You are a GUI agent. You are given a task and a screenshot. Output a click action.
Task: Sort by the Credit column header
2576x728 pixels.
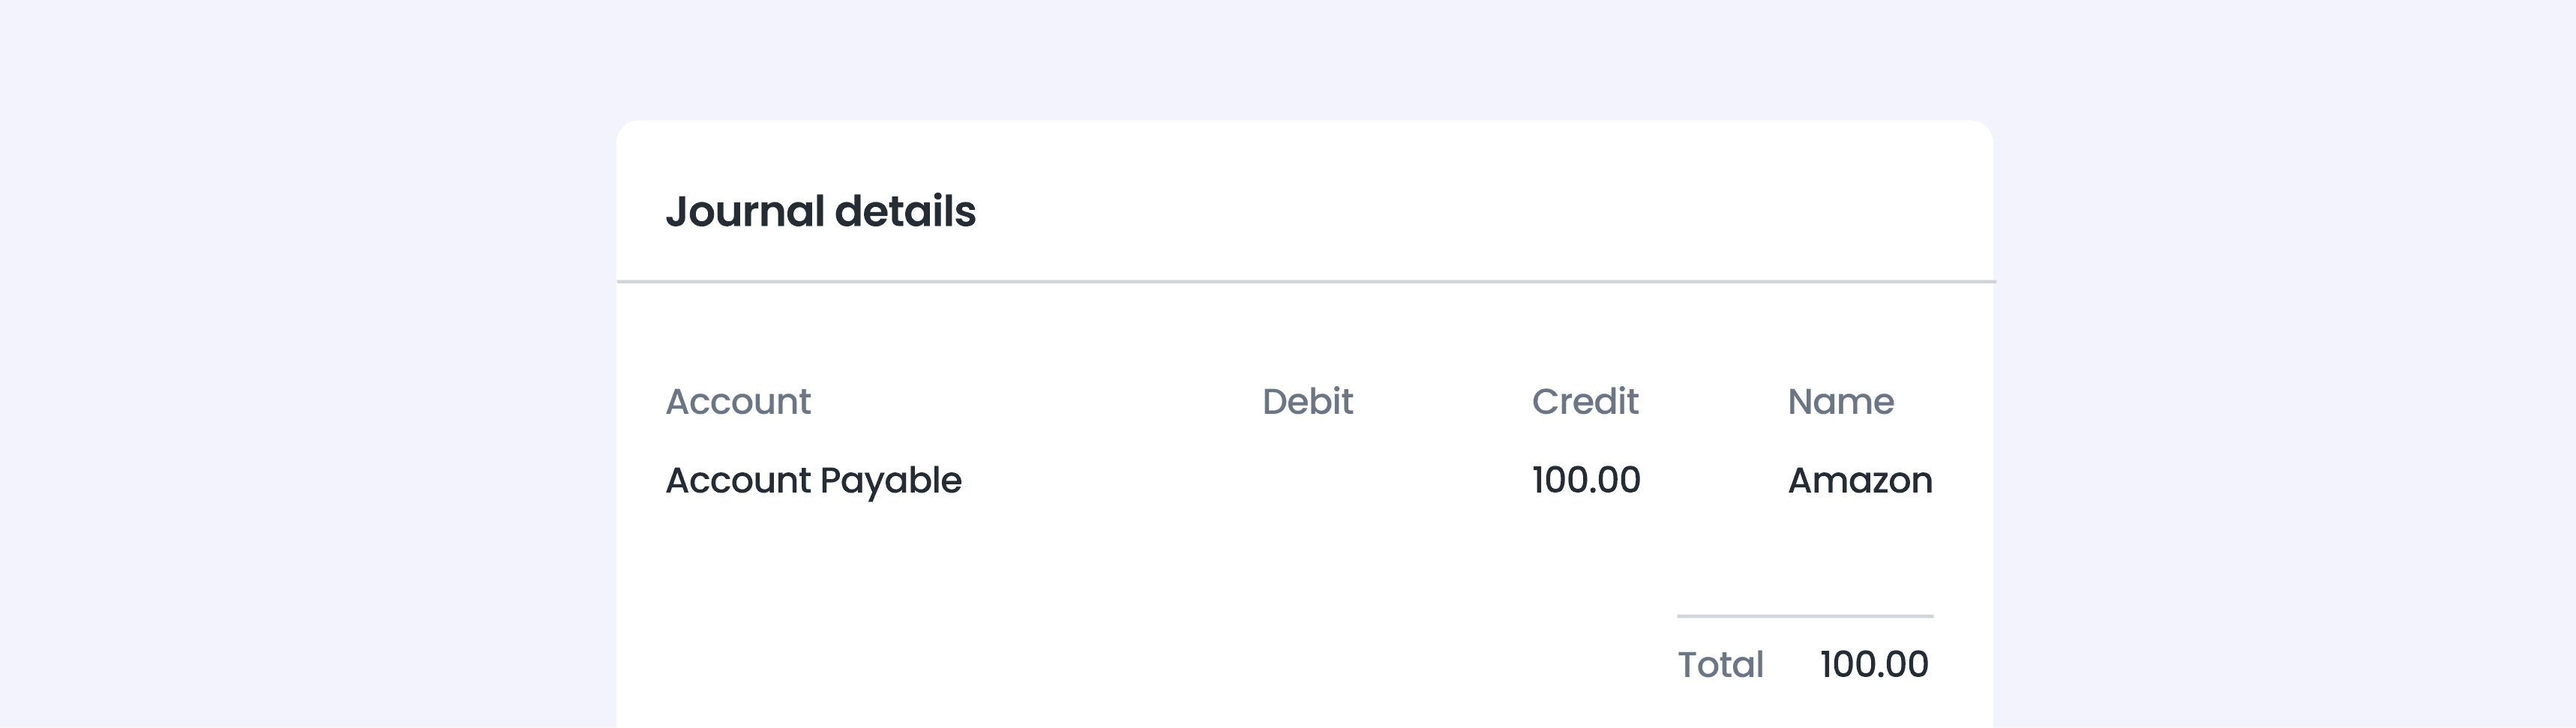tap(1585, 402)
